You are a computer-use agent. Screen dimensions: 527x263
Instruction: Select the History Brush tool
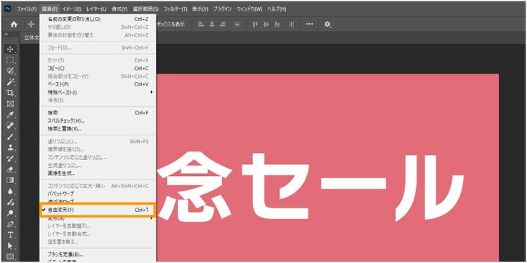(x=11, y=159)
